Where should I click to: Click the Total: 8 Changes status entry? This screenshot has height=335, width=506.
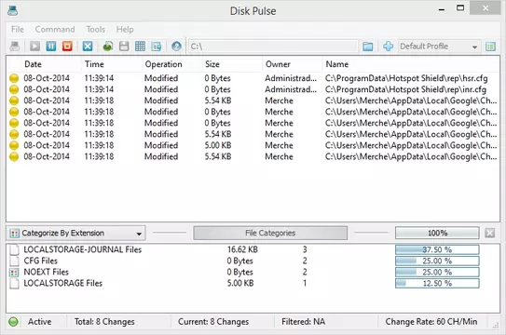point(104,322)
